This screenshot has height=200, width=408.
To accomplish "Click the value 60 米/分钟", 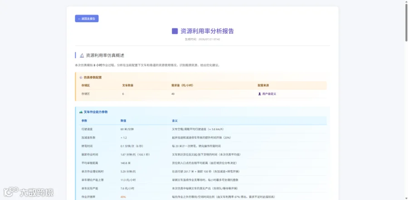I will (127, 129).
